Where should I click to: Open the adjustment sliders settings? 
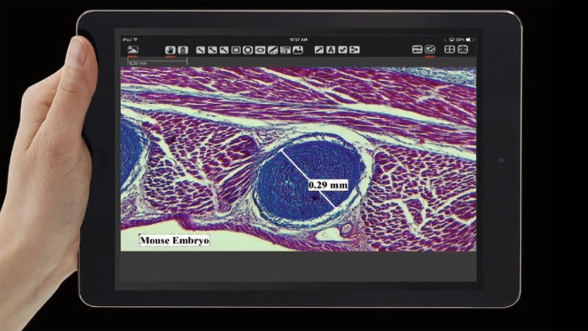coord(417,49)
